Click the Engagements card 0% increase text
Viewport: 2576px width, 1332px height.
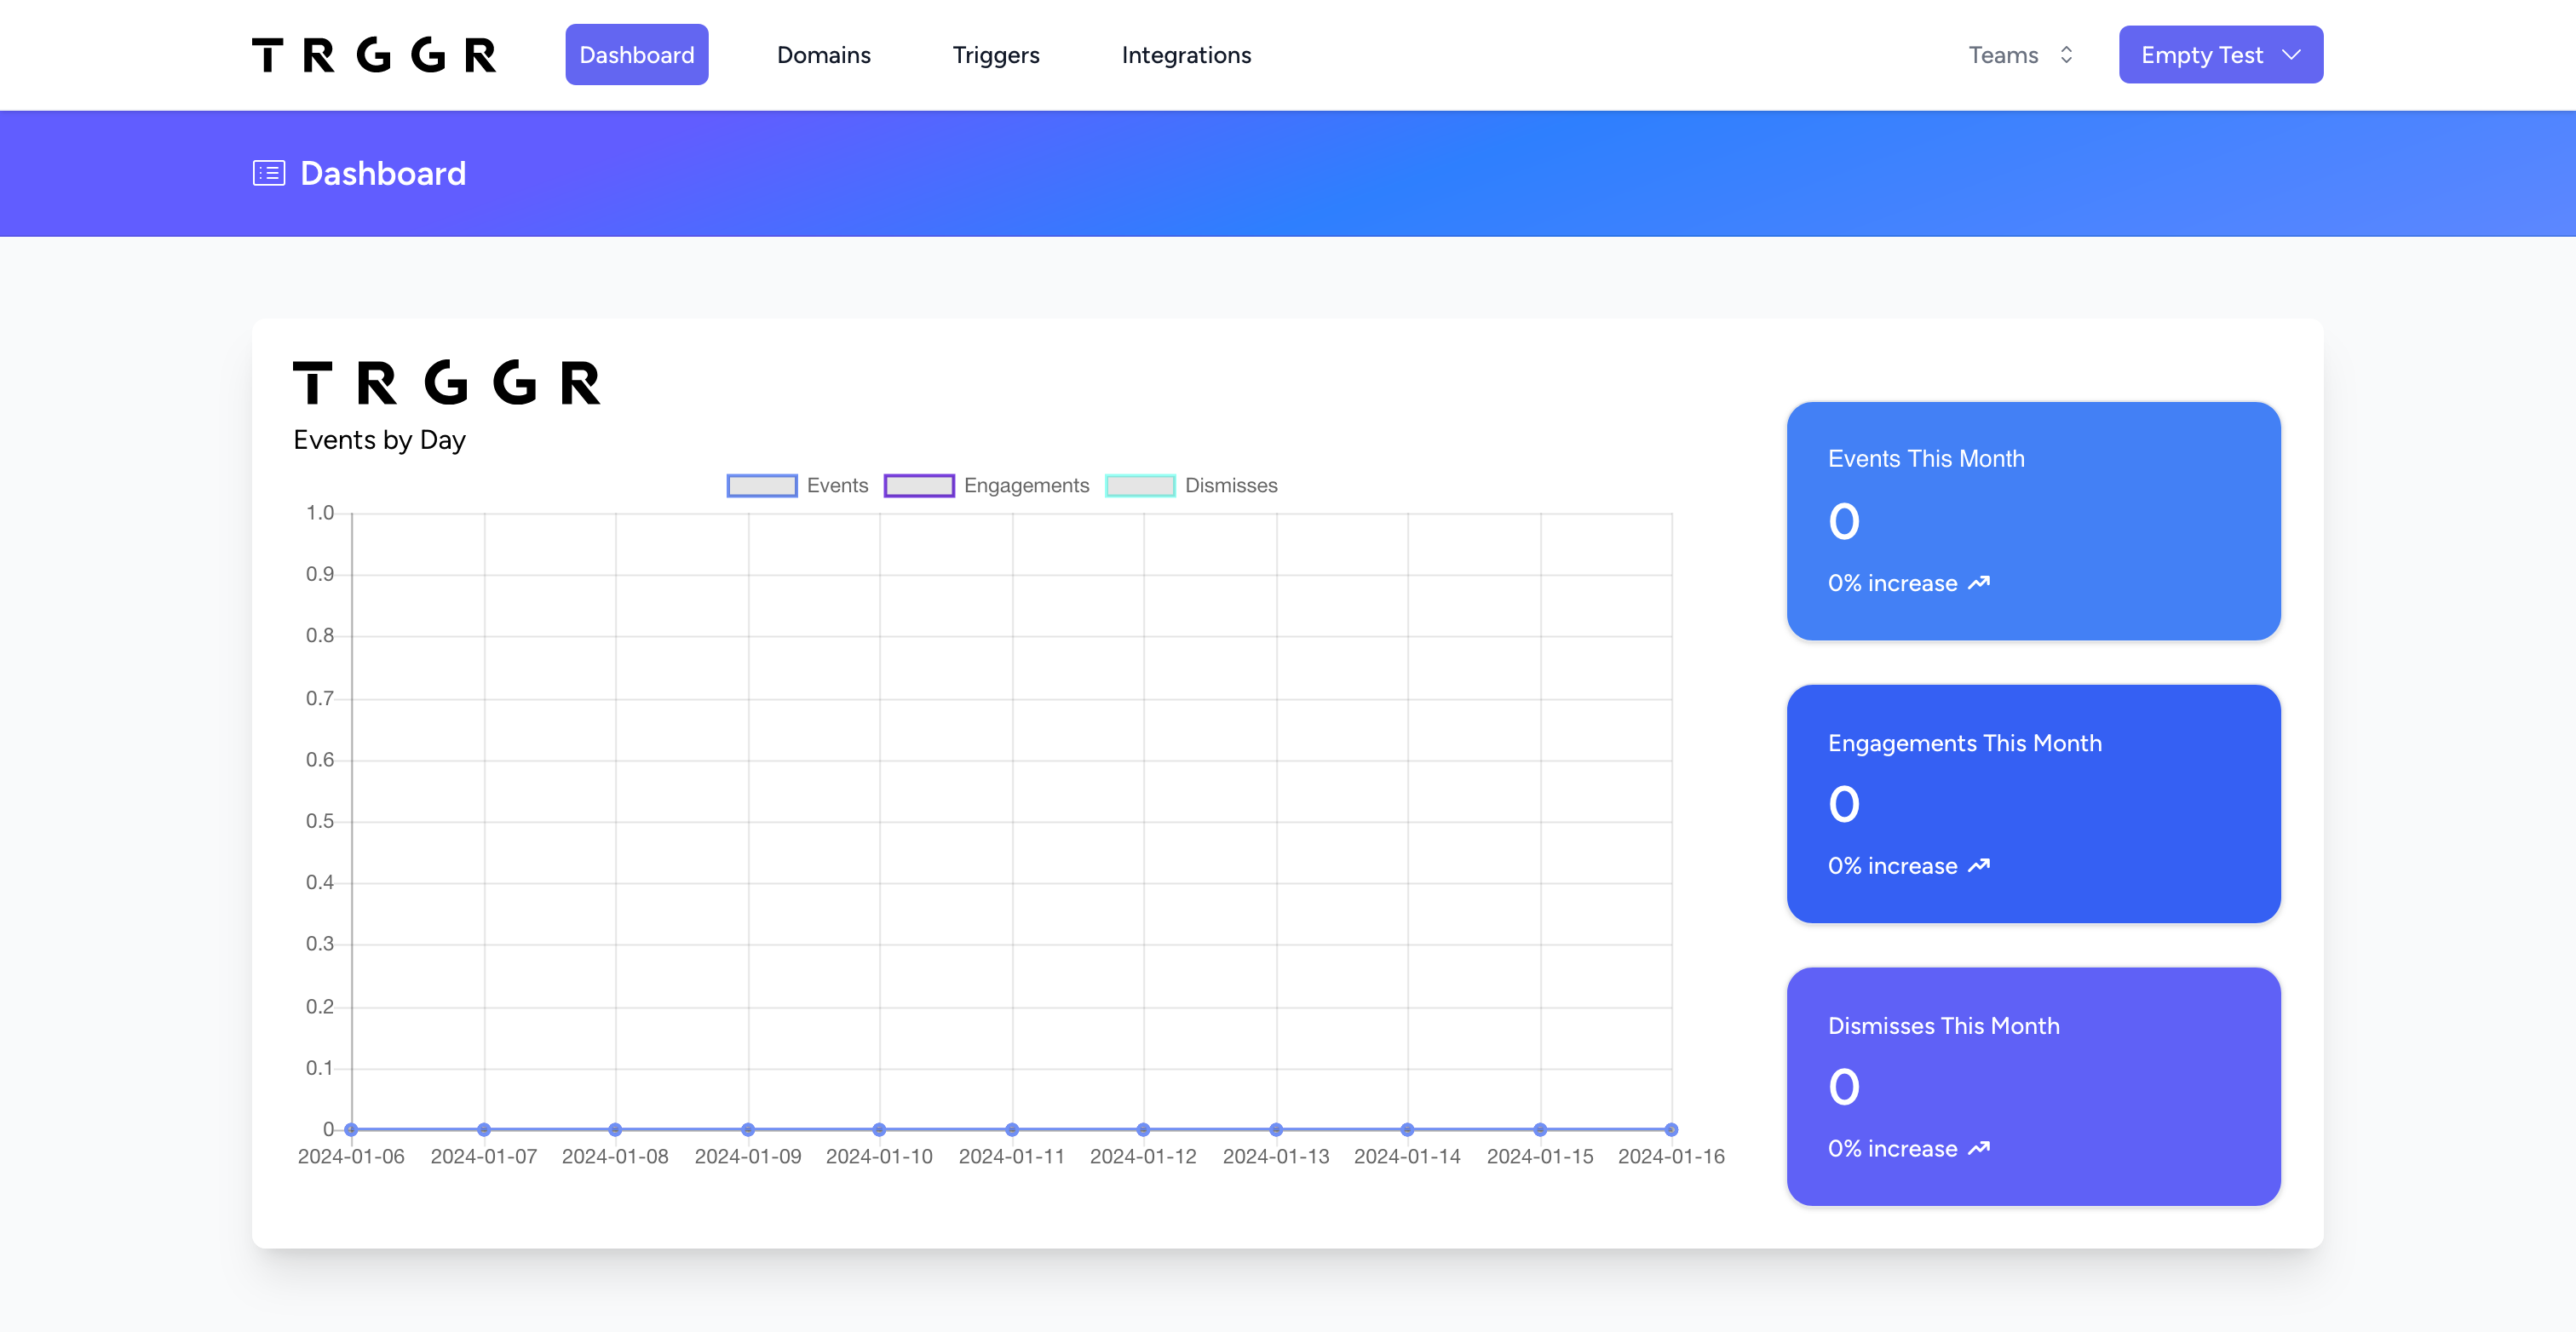1892,867
